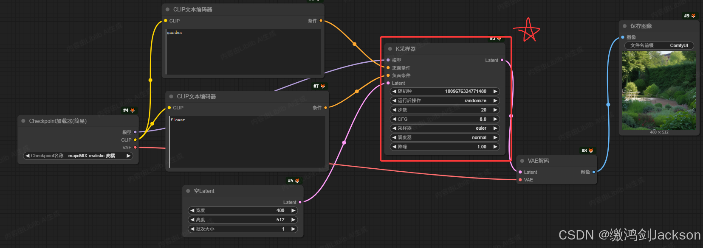703x248 pixels.
Task: Decrease 步数 with its left arrow
Action: (394, 110)
